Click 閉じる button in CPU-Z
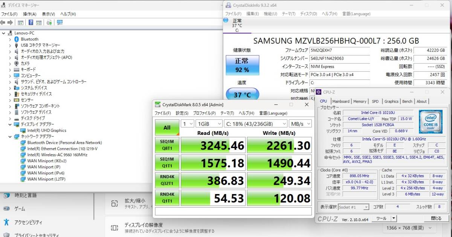Image resolution: width=452 pixels, height=237 pixels. (436, 218)
